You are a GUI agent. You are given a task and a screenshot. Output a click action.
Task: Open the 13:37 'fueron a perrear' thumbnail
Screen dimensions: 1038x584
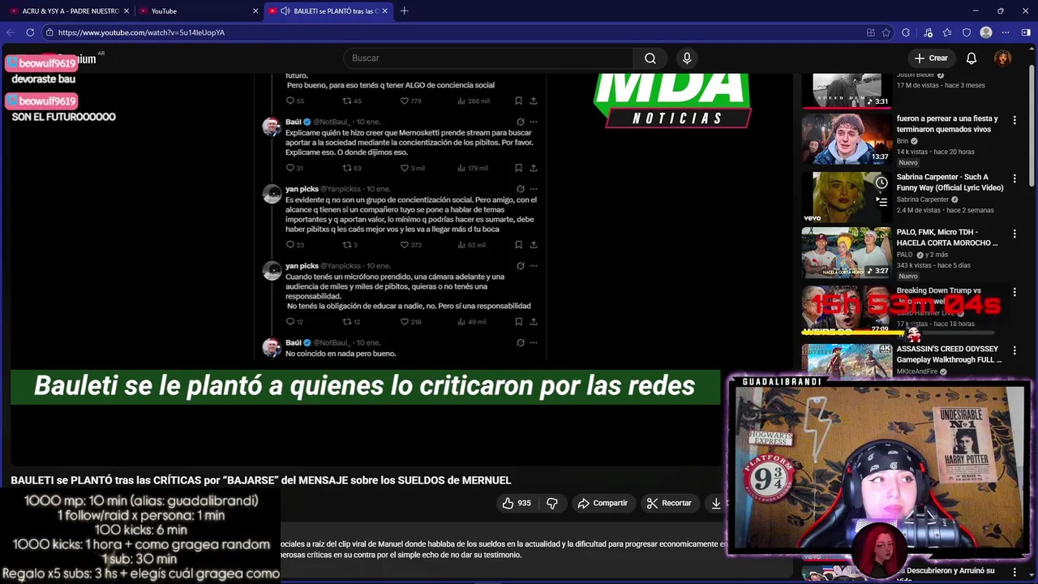tap(847, 139)
